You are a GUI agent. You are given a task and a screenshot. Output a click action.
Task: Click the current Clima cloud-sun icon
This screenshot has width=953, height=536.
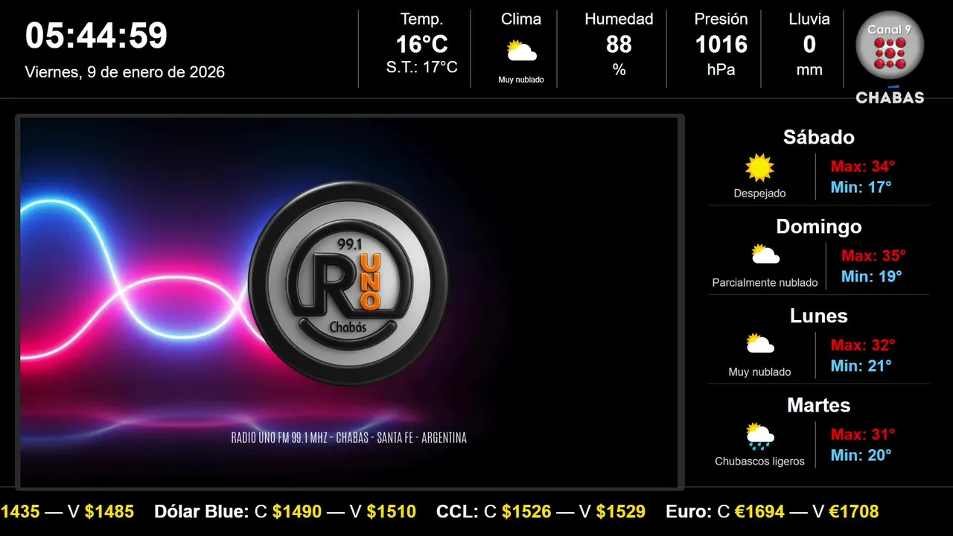click(521, 51)
